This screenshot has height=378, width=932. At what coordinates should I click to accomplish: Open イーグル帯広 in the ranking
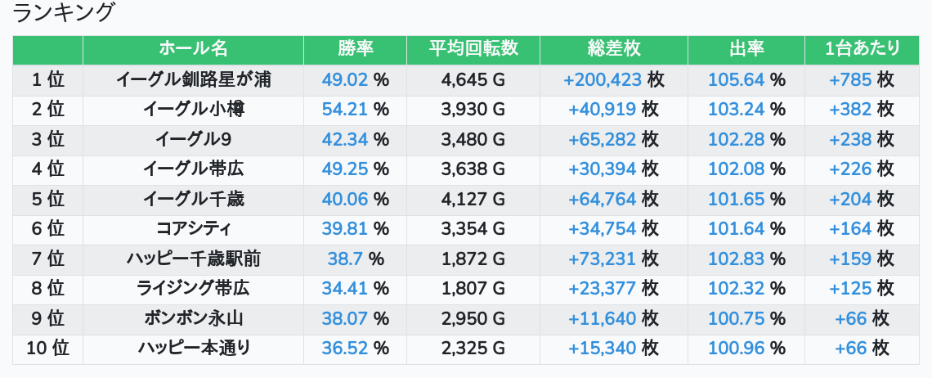(193, 169)
